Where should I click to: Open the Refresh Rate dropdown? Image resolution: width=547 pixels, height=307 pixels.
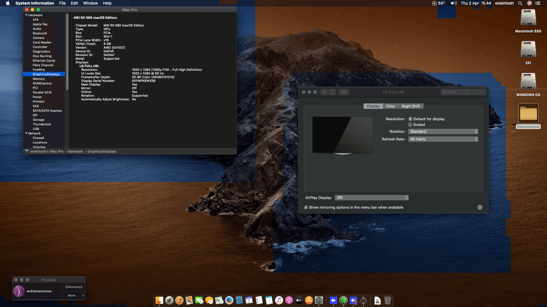443,139
